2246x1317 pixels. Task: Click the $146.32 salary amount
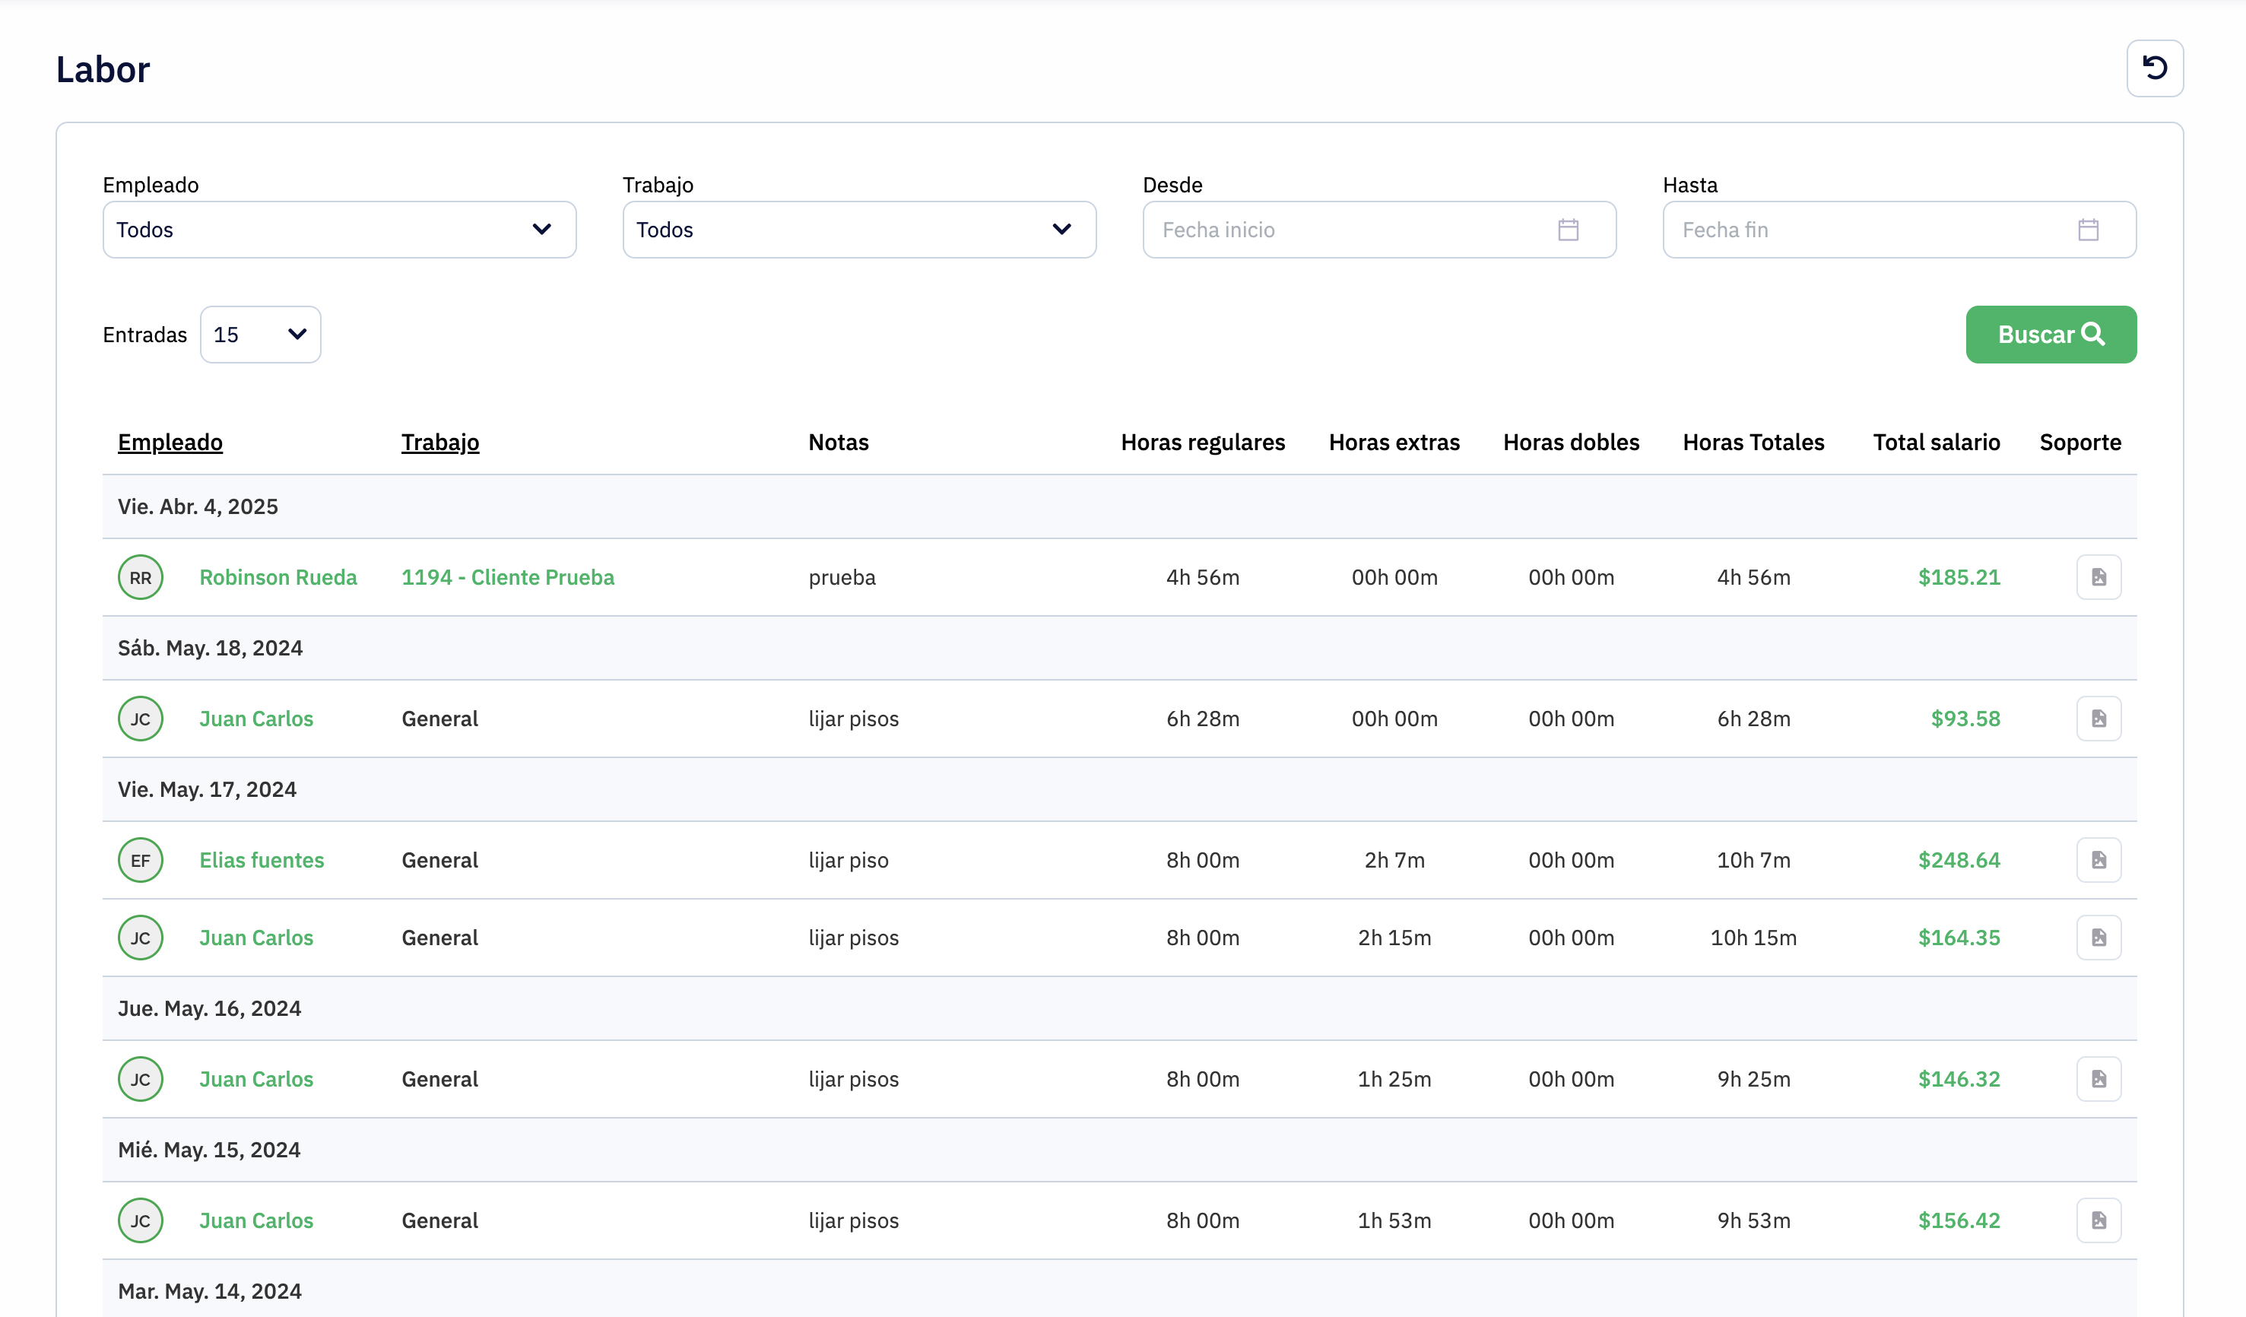click(x=1959, y=1080)
